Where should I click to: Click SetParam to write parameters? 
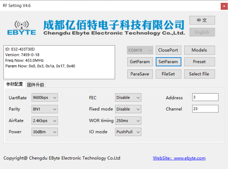(x=168, y=62)
